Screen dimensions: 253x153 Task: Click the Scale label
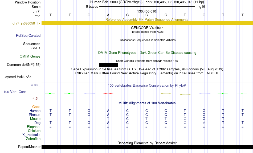pos(36,7)
